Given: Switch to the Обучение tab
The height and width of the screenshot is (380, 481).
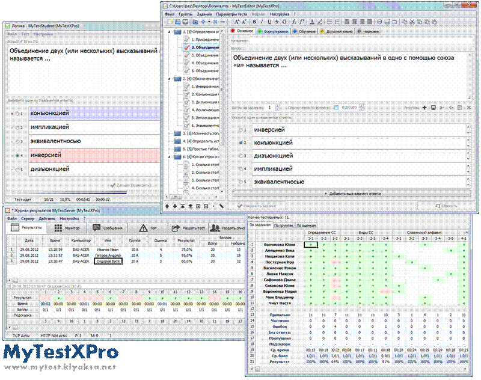Looking at the screenshot, I should 304,31.
